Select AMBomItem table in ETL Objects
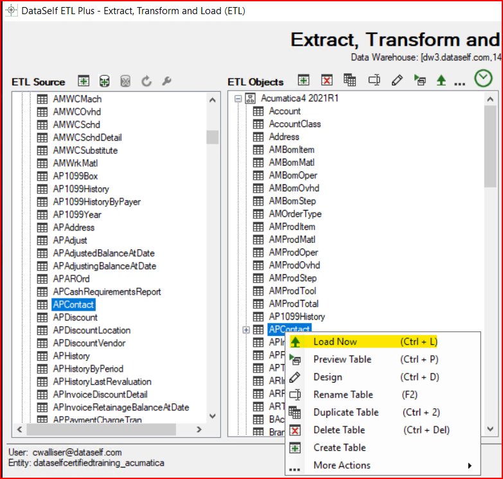 (x=291, y=150)
